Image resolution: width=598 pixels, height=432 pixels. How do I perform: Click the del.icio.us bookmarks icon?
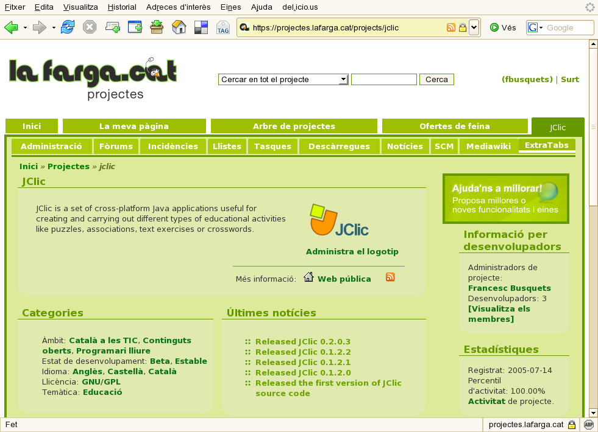click(x=201, y=27)
